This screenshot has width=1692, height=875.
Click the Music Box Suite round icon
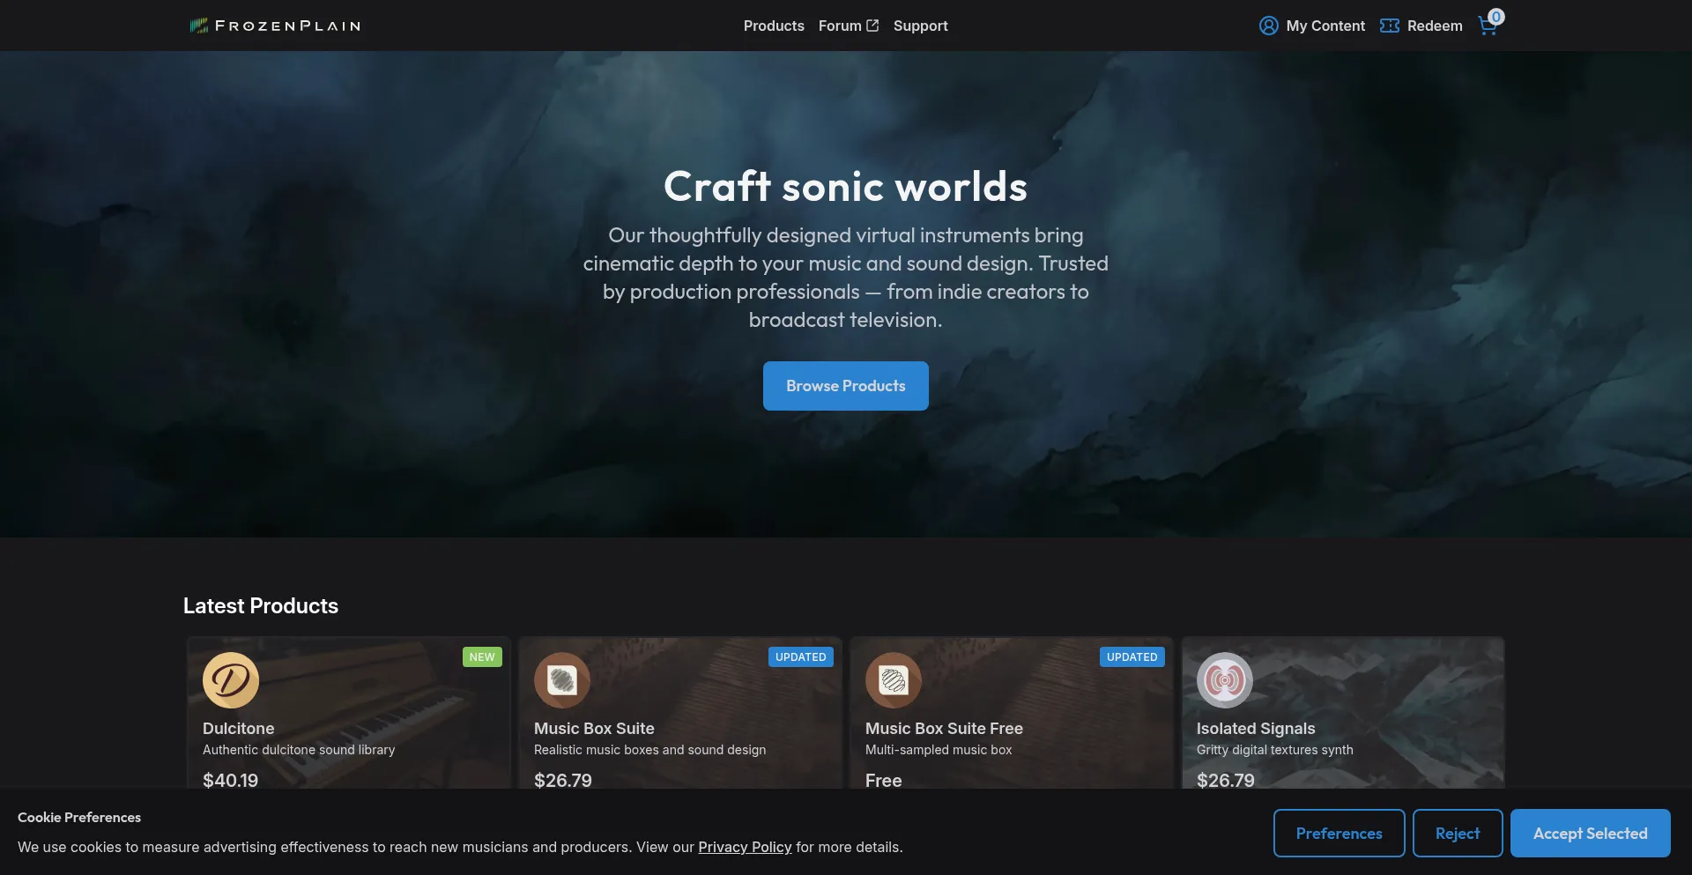(562, 680)
